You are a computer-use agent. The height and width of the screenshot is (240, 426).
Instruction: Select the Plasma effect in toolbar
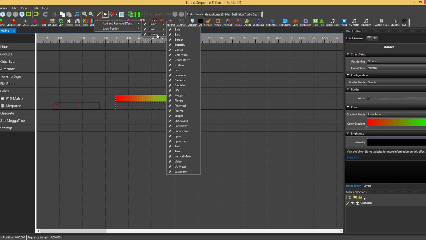238,22
